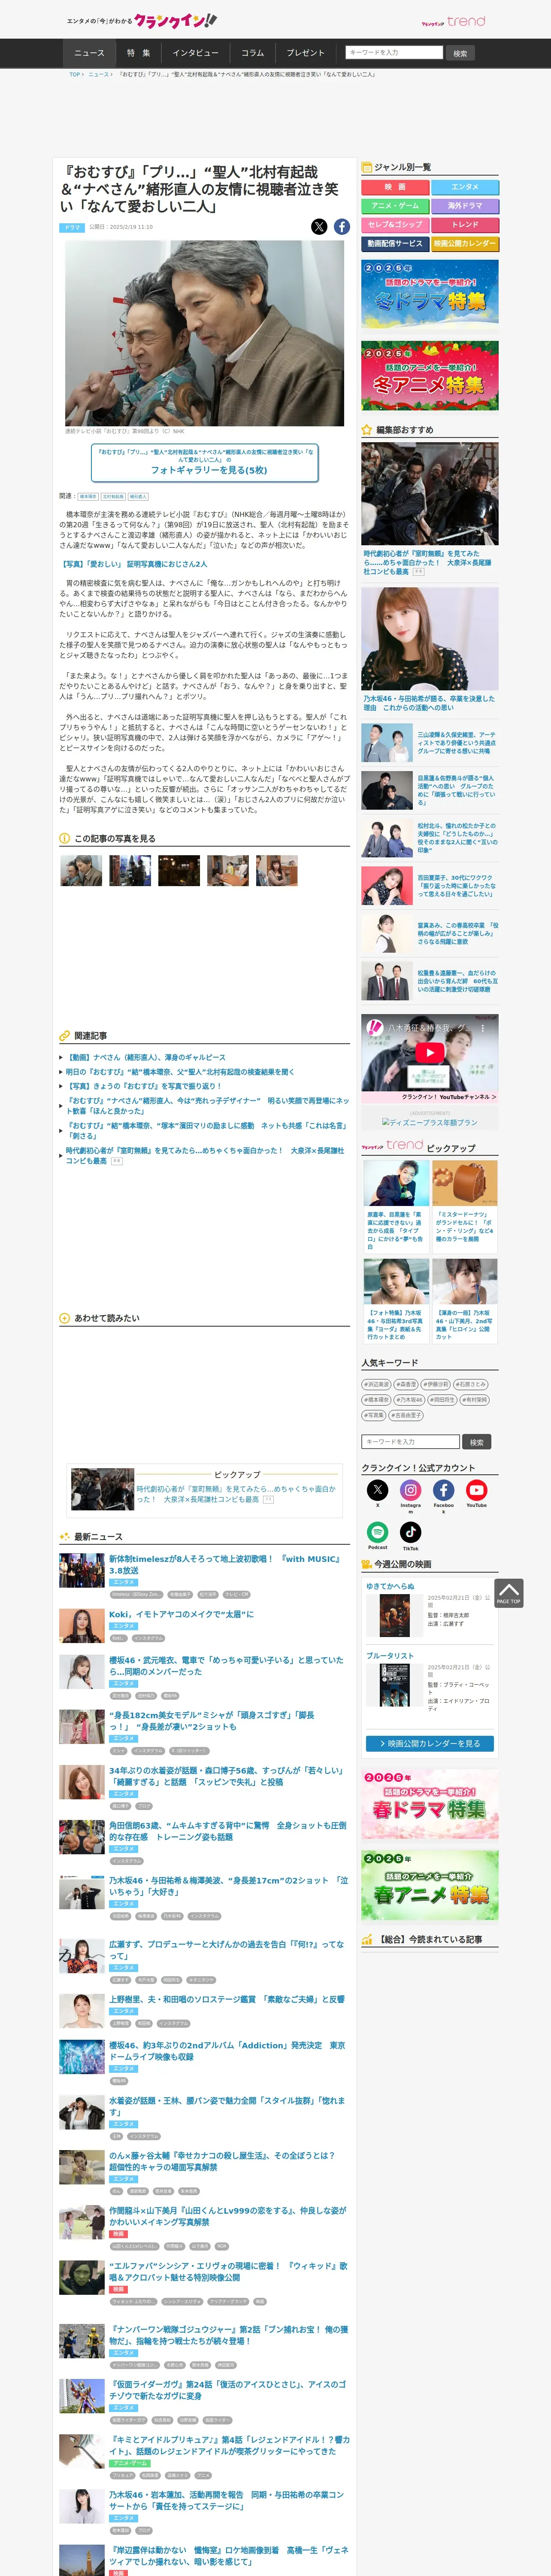The height and width of the screenshot is (2576, 551).
Task: Click the PAGE TOP arrow button
Action: pyautogui.click(x=508, y=1593)
